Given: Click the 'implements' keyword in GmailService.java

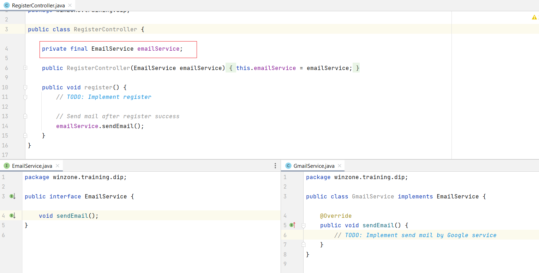Looking at the screenshot, I should [x=415, y=196].
